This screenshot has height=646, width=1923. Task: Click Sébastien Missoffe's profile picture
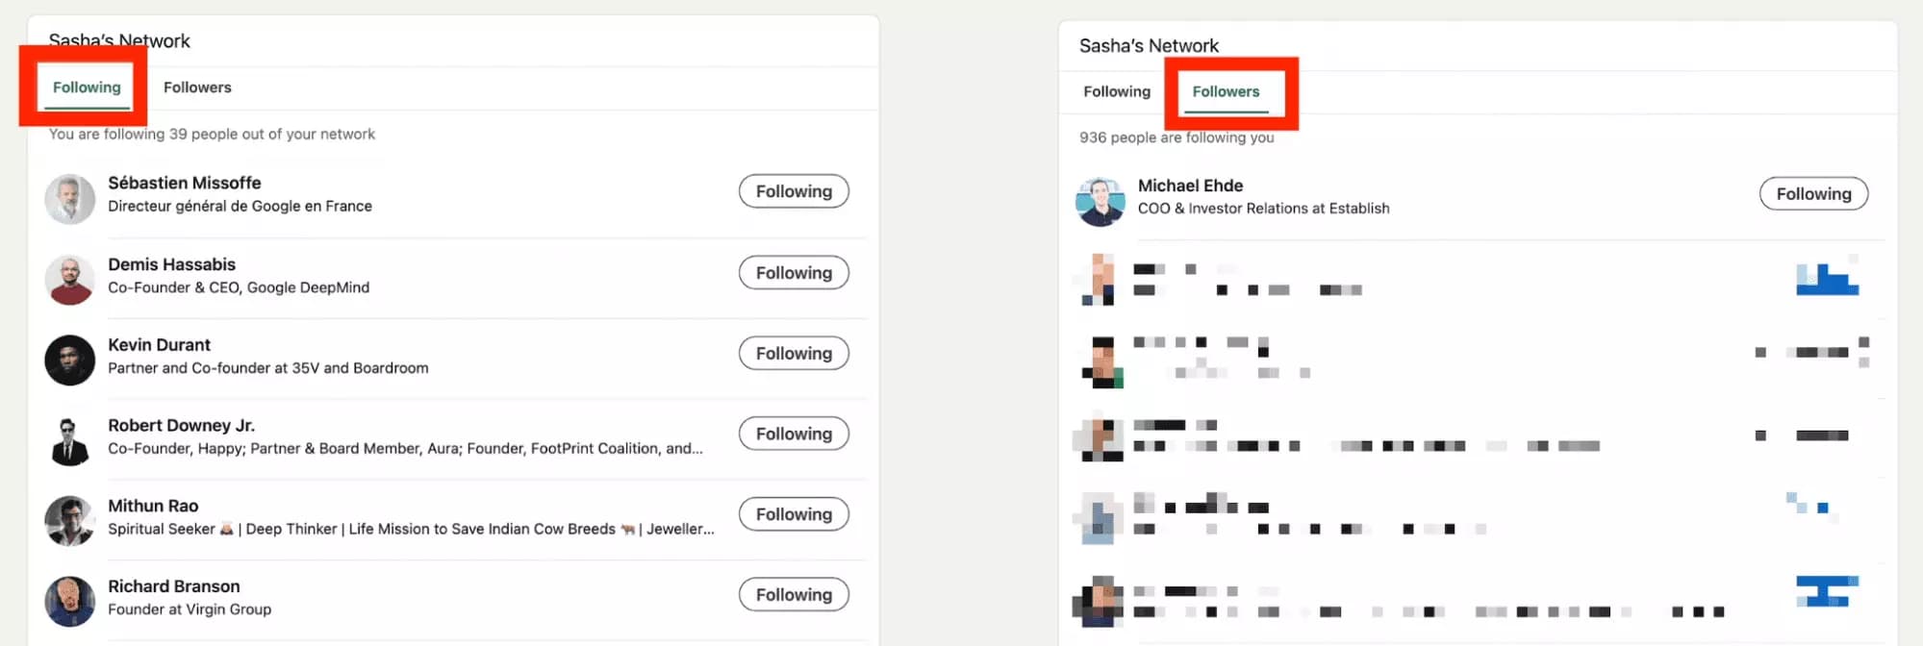click(69, 198)
